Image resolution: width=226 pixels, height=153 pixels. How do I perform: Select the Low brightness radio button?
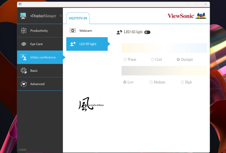tap(125, 82)
